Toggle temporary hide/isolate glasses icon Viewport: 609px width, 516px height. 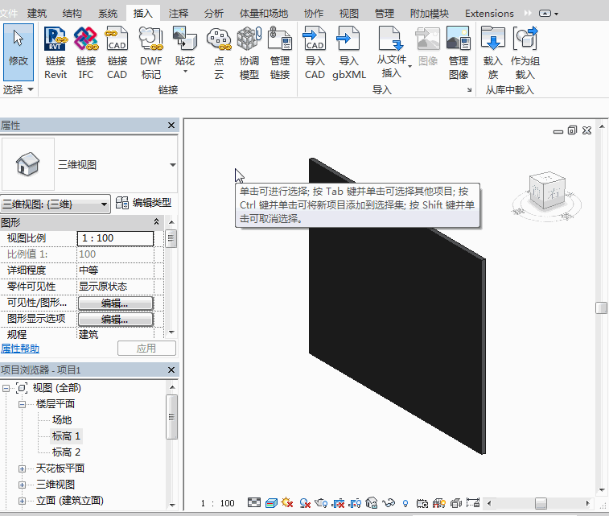(389, 503)
